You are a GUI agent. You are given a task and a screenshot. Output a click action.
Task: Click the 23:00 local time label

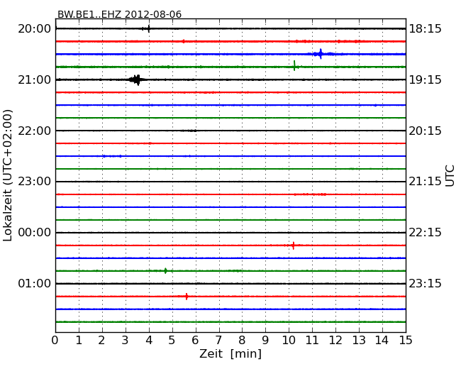click(x=35, y=182)
